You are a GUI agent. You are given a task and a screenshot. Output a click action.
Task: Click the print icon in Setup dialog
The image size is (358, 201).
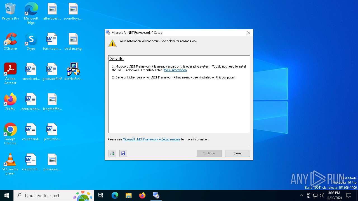pyautogui.click(x=112, y=153)
